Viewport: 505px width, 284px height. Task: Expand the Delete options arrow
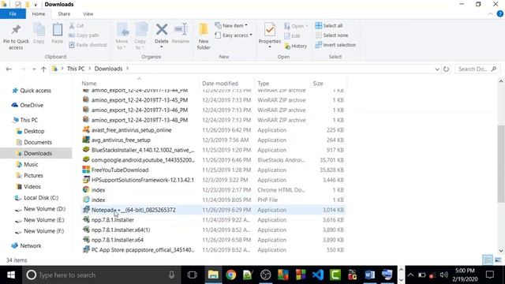pyautogui.click(x=161, y=47)
